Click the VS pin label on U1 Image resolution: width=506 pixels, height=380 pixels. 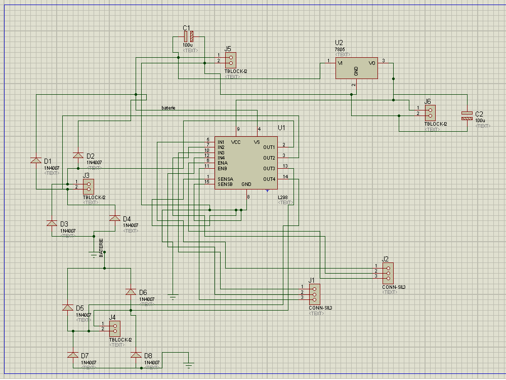point(257,142)
